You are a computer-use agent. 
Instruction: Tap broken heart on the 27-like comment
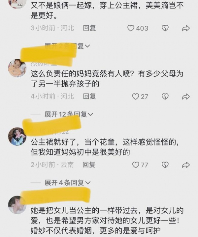coord(165,96)
